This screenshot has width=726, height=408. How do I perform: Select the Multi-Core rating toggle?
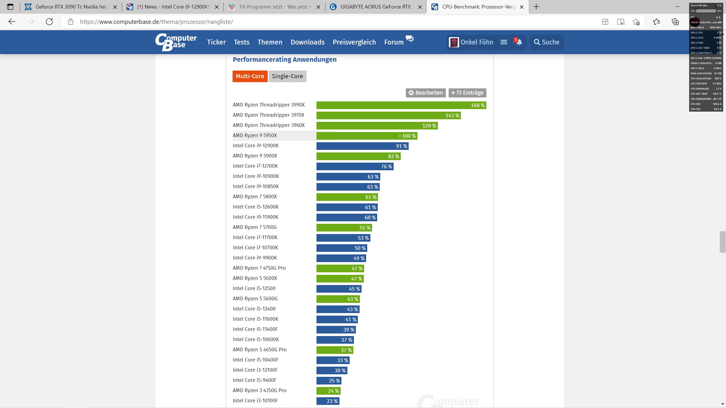[250, 76]
